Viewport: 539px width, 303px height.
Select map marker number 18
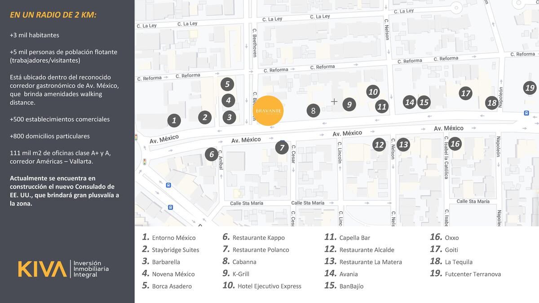(x=492, y=103)
